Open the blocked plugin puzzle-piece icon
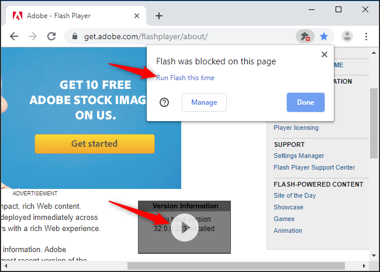 [305, 37]
